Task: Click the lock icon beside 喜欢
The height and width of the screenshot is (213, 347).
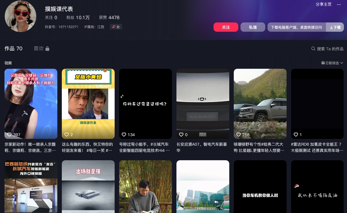Action: pyautogui.click(x=47, y=49)
